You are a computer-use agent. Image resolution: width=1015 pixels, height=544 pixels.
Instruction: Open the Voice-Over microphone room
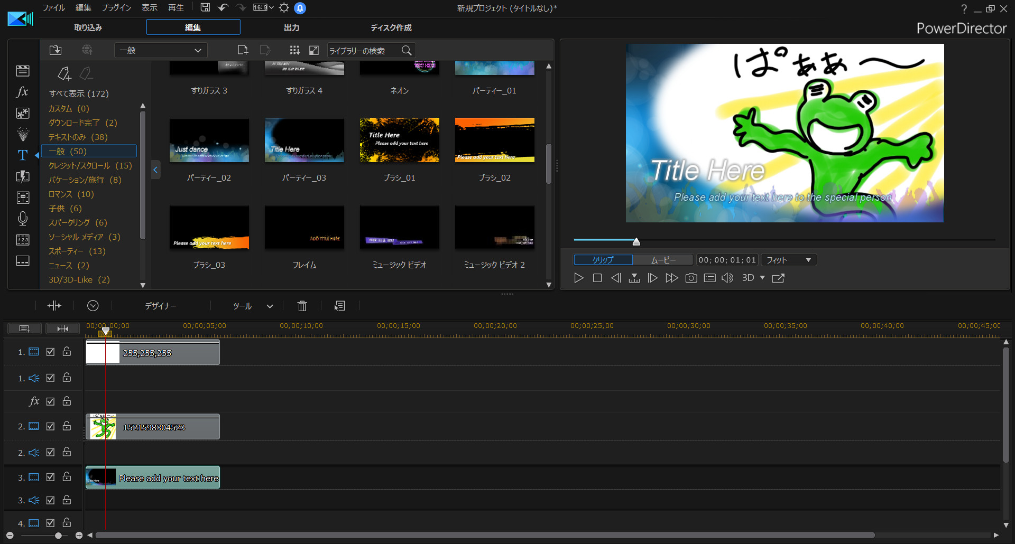point(23,219)
